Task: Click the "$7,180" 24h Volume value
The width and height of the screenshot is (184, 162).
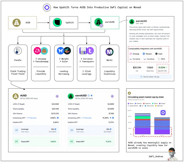Action: tap(111, 114)
